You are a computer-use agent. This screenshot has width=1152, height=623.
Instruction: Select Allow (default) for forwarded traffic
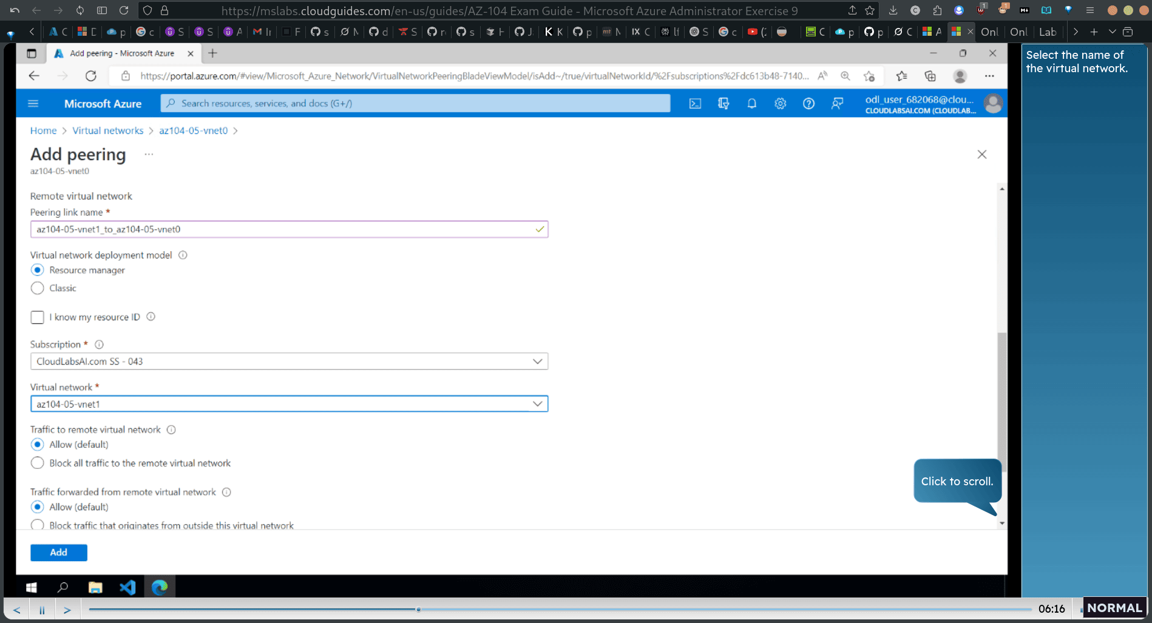point(37,507)
